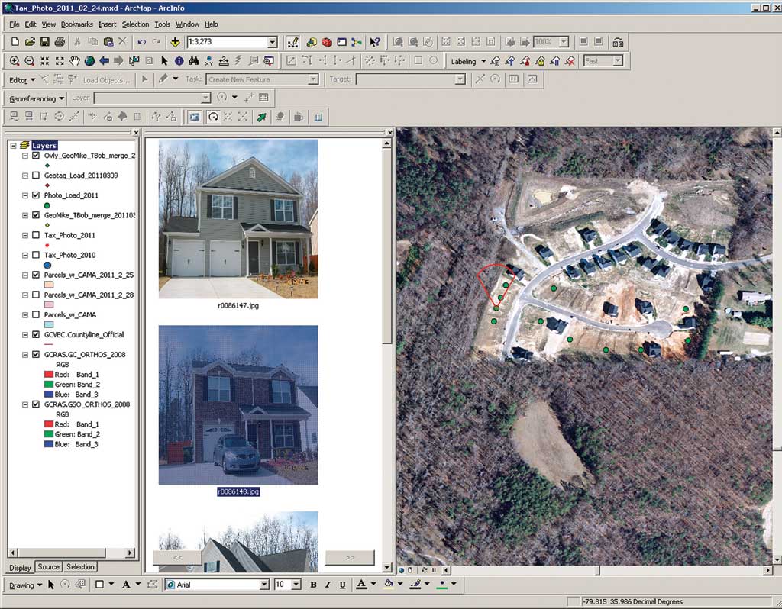Click the green arrow tool icon

click(261, 117)
